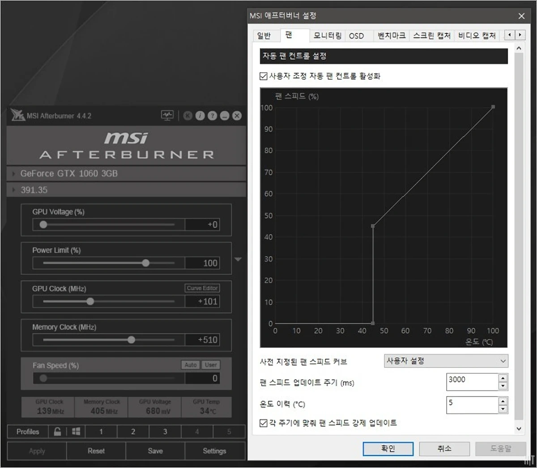Open the information i icon in Afterburner
The width and height of the screenshot is (537, 468).
click(200, 116)
